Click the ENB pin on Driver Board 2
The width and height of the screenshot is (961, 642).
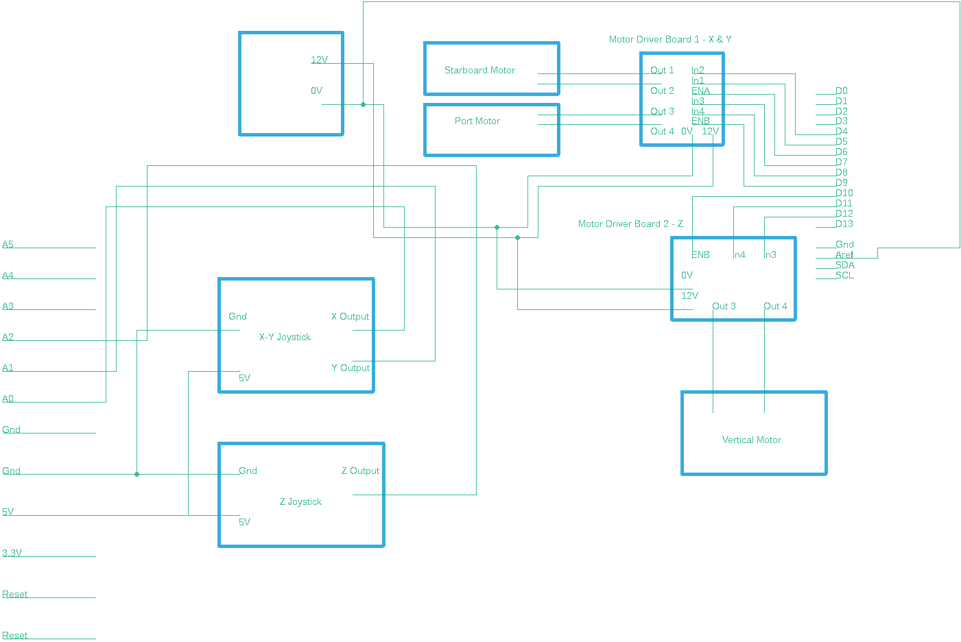coord(700,254)
